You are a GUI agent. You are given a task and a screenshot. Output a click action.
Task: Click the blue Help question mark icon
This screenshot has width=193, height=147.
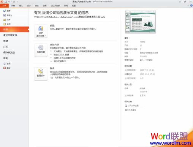[191, 6]
